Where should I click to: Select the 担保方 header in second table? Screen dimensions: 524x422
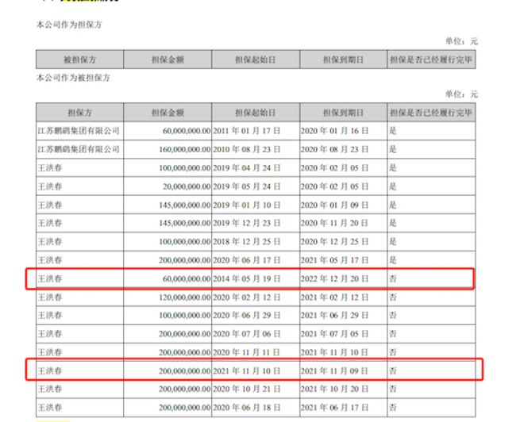point(80,113)
